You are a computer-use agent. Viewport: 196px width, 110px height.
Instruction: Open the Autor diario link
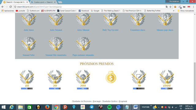[28, 30]
